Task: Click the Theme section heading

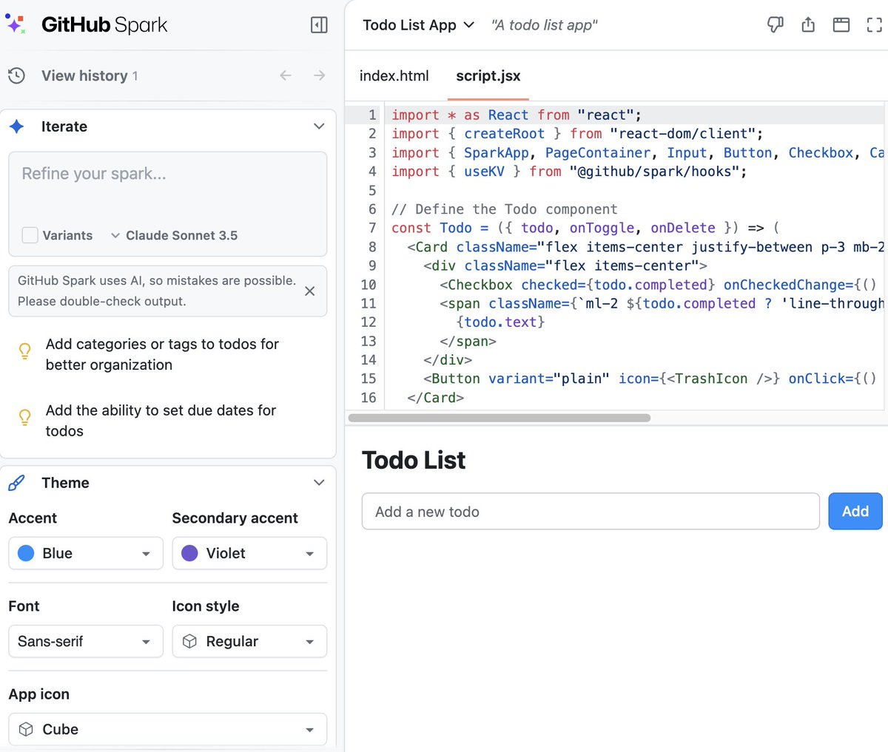Action: (65, 483)
